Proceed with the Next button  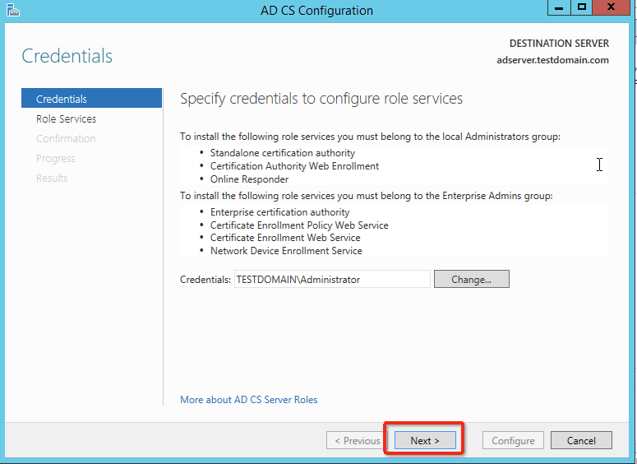425,441
